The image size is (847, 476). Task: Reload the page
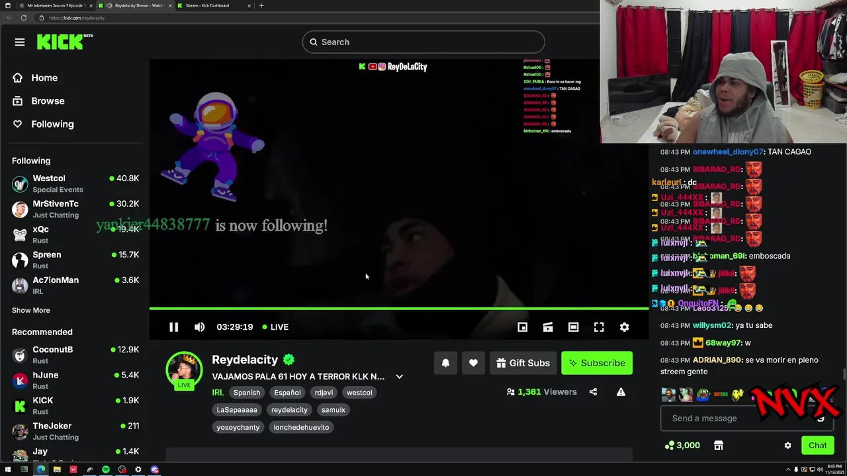point(23,18)
